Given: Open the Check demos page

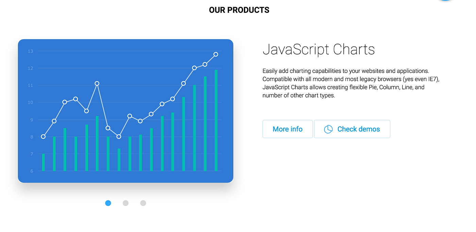Looking at the screenshot, I should (352, 129).
